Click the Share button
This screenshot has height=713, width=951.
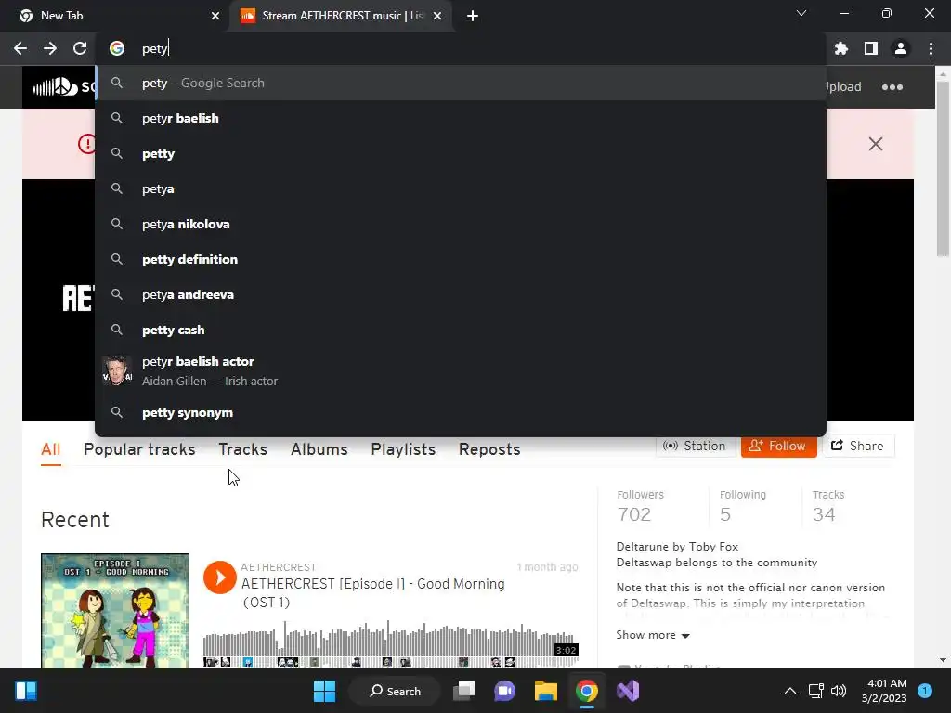(858, 447)
